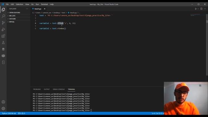Switch to the OUTPUT panel tab
208x117 pixels.
[x=46, y=89]
